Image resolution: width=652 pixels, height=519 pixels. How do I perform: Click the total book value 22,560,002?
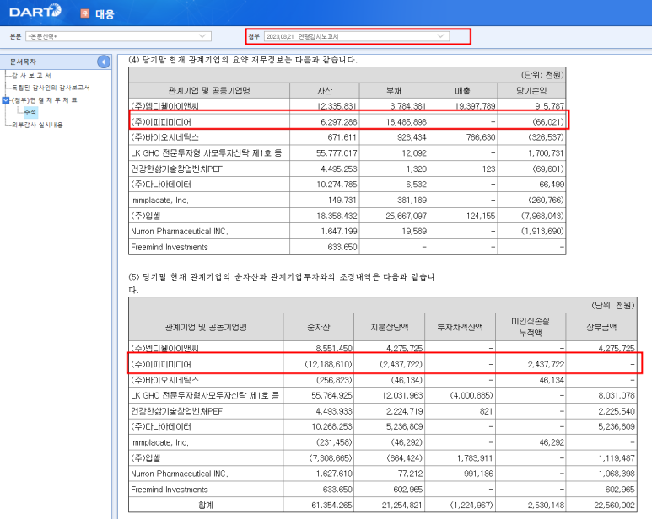point(615,506)
